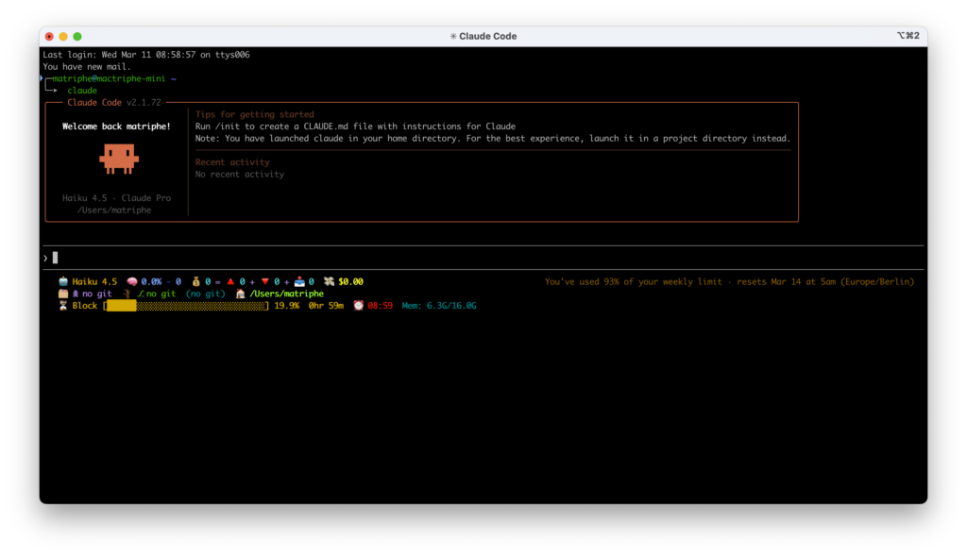This screenshot has width=967, height=556.
Task: Click the Block usage progress bar
Action: coord(187,306)
